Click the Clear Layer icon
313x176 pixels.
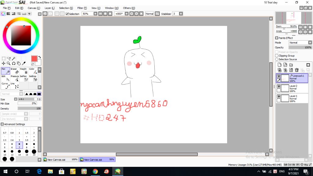(291, 70)
